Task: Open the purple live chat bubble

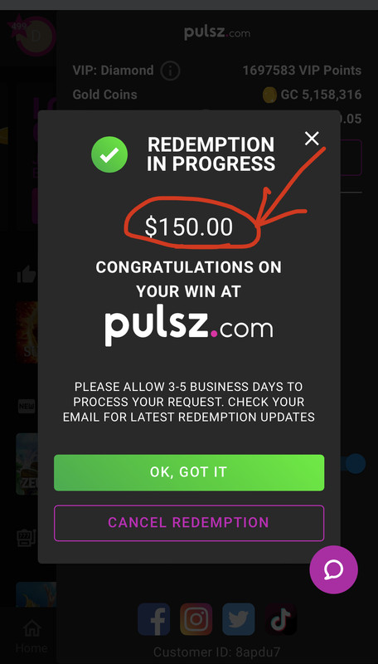Action: 333,569
